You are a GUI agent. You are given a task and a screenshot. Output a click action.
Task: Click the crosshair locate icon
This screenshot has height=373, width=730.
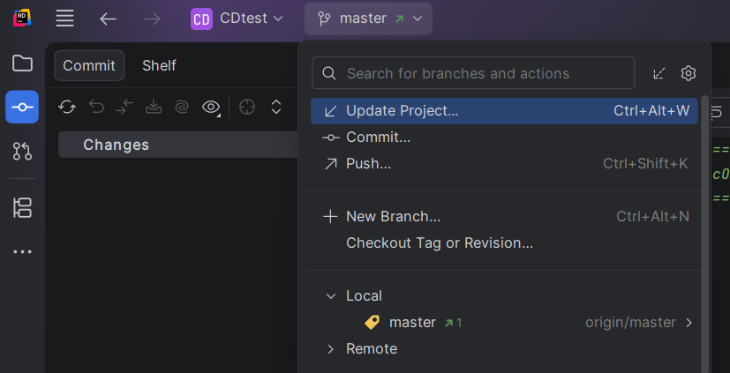coord(247,108)
